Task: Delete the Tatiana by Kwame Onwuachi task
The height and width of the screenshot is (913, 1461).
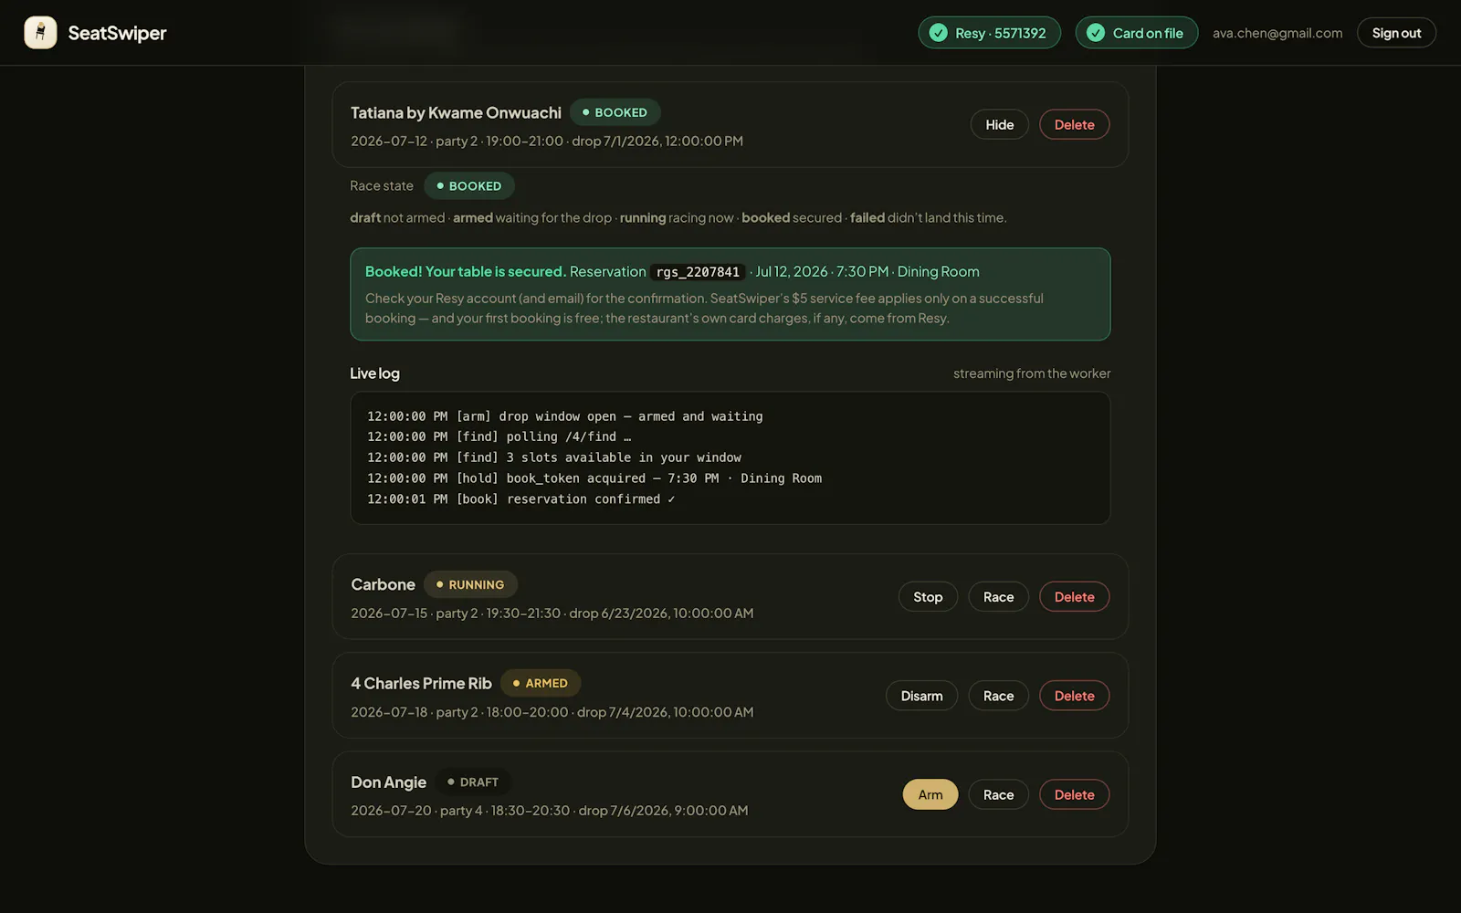Action: tap(1074, 125)
